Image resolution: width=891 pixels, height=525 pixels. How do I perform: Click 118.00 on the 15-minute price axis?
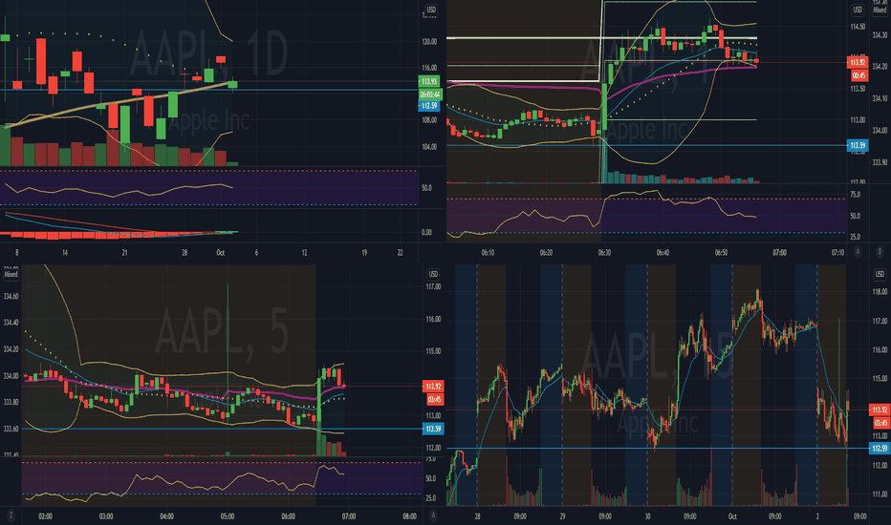880,292
